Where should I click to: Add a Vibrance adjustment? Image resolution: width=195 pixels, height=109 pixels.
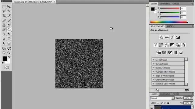tap(156, 45)
